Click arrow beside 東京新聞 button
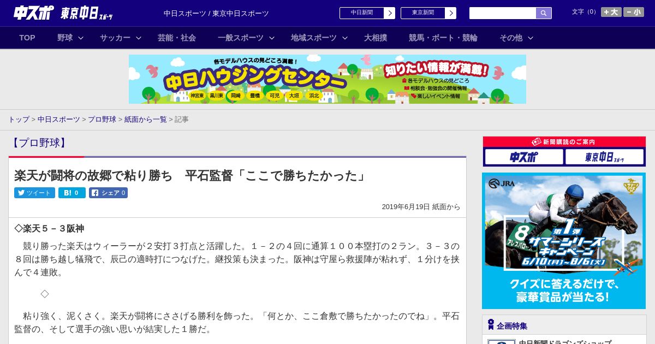Screen dimensions: 655x344 coord(451,13)
